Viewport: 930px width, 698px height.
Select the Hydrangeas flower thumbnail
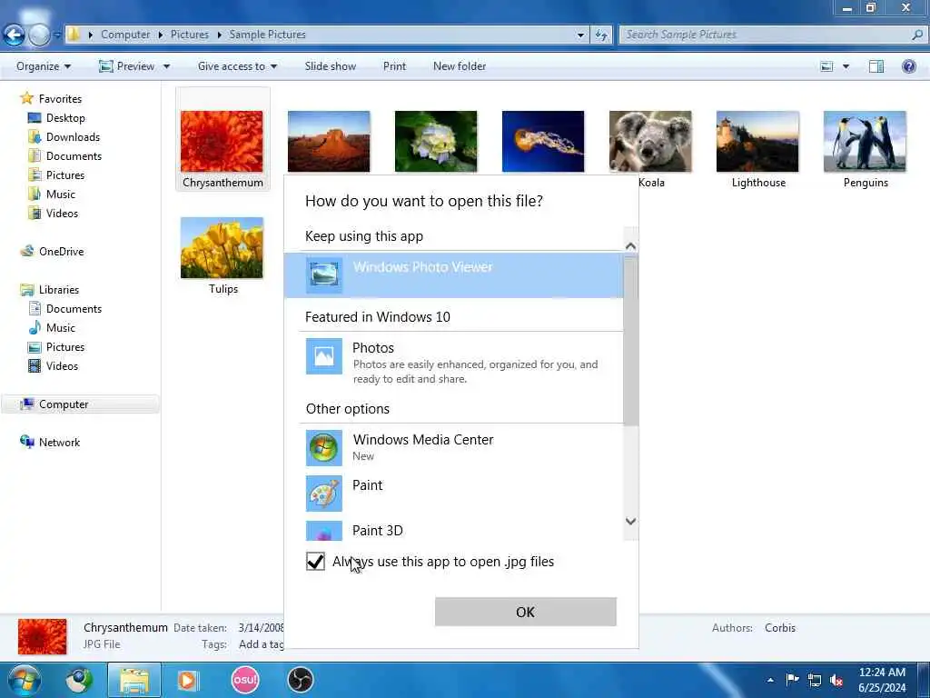(x=436, y=141)
